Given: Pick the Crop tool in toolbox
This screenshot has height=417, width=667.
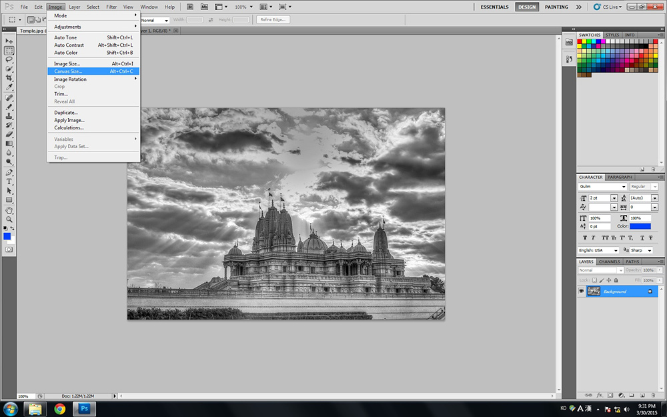Looking at the screenshot, I should point(9,78).
